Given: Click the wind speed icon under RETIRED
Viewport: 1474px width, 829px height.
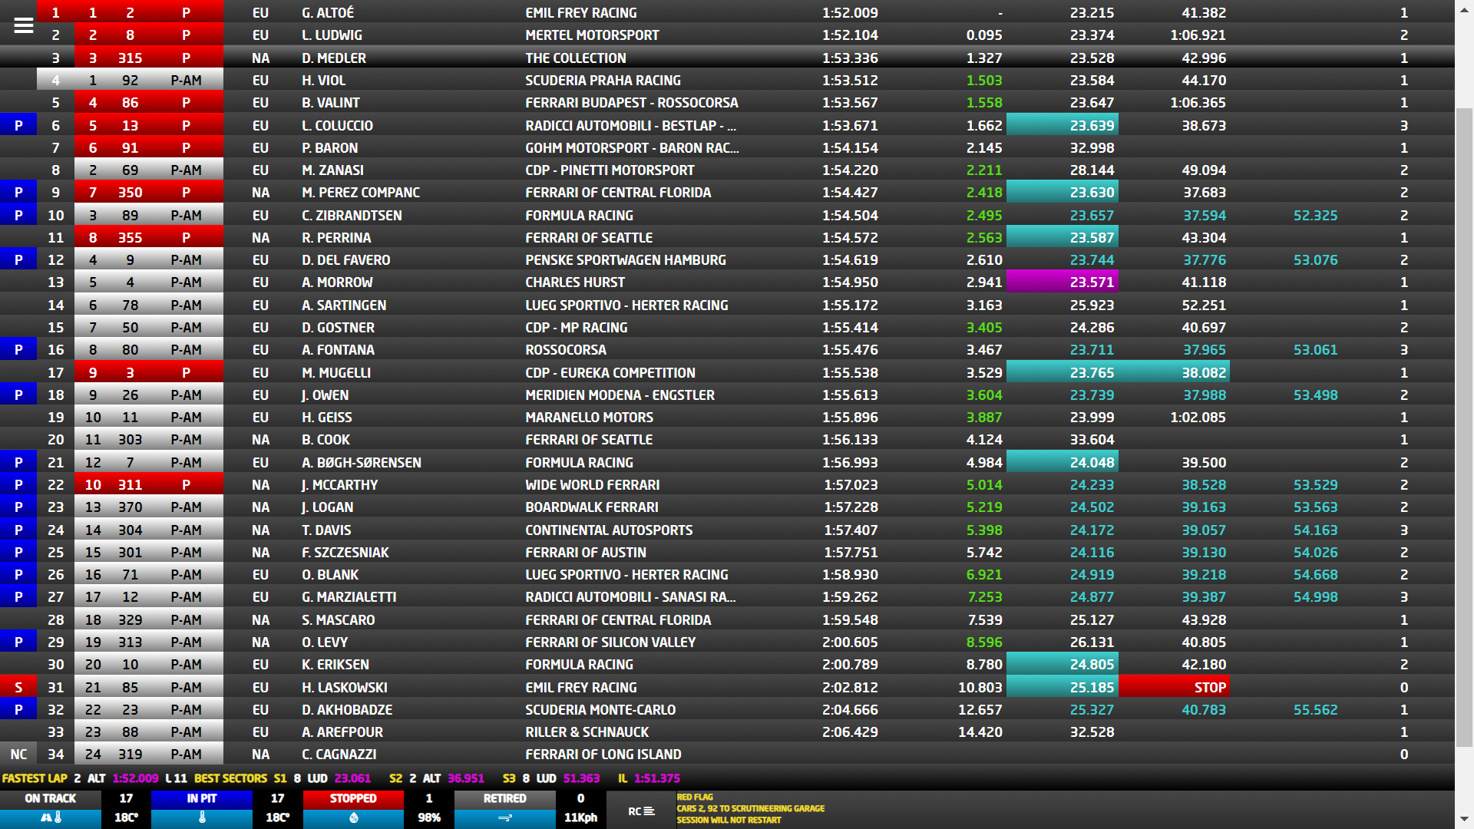Looking at the screenshot, I should 504,817.
